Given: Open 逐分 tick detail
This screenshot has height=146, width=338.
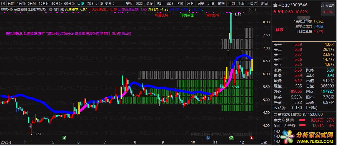Looking at the screenshot, I should [190, 4].
